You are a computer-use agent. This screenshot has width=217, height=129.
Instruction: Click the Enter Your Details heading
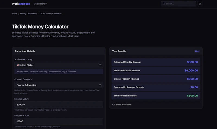pos(25,51)
